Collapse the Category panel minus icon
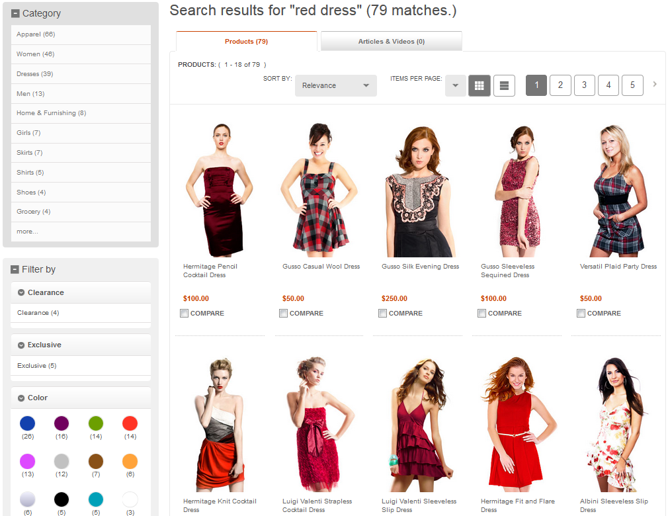The image size is (668, 516). click(x=15, y=14)
